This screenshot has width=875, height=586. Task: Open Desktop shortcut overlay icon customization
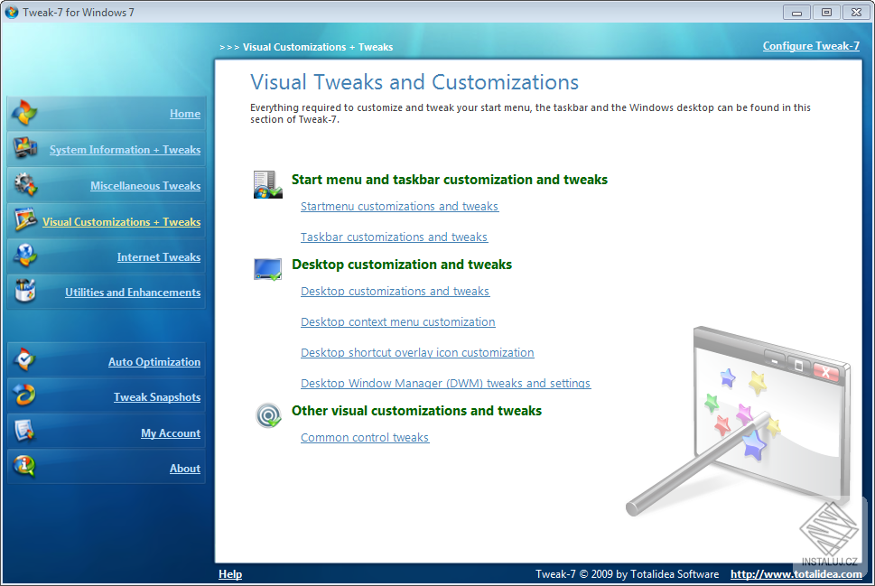coord(417,353)
